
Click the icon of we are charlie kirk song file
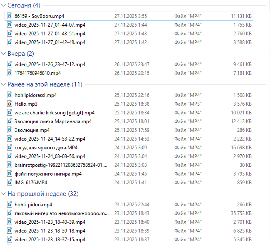[x=10, y=113]
